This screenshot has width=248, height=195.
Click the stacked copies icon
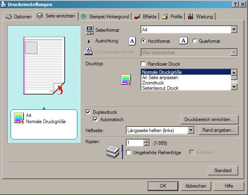[x=112, y=152]
